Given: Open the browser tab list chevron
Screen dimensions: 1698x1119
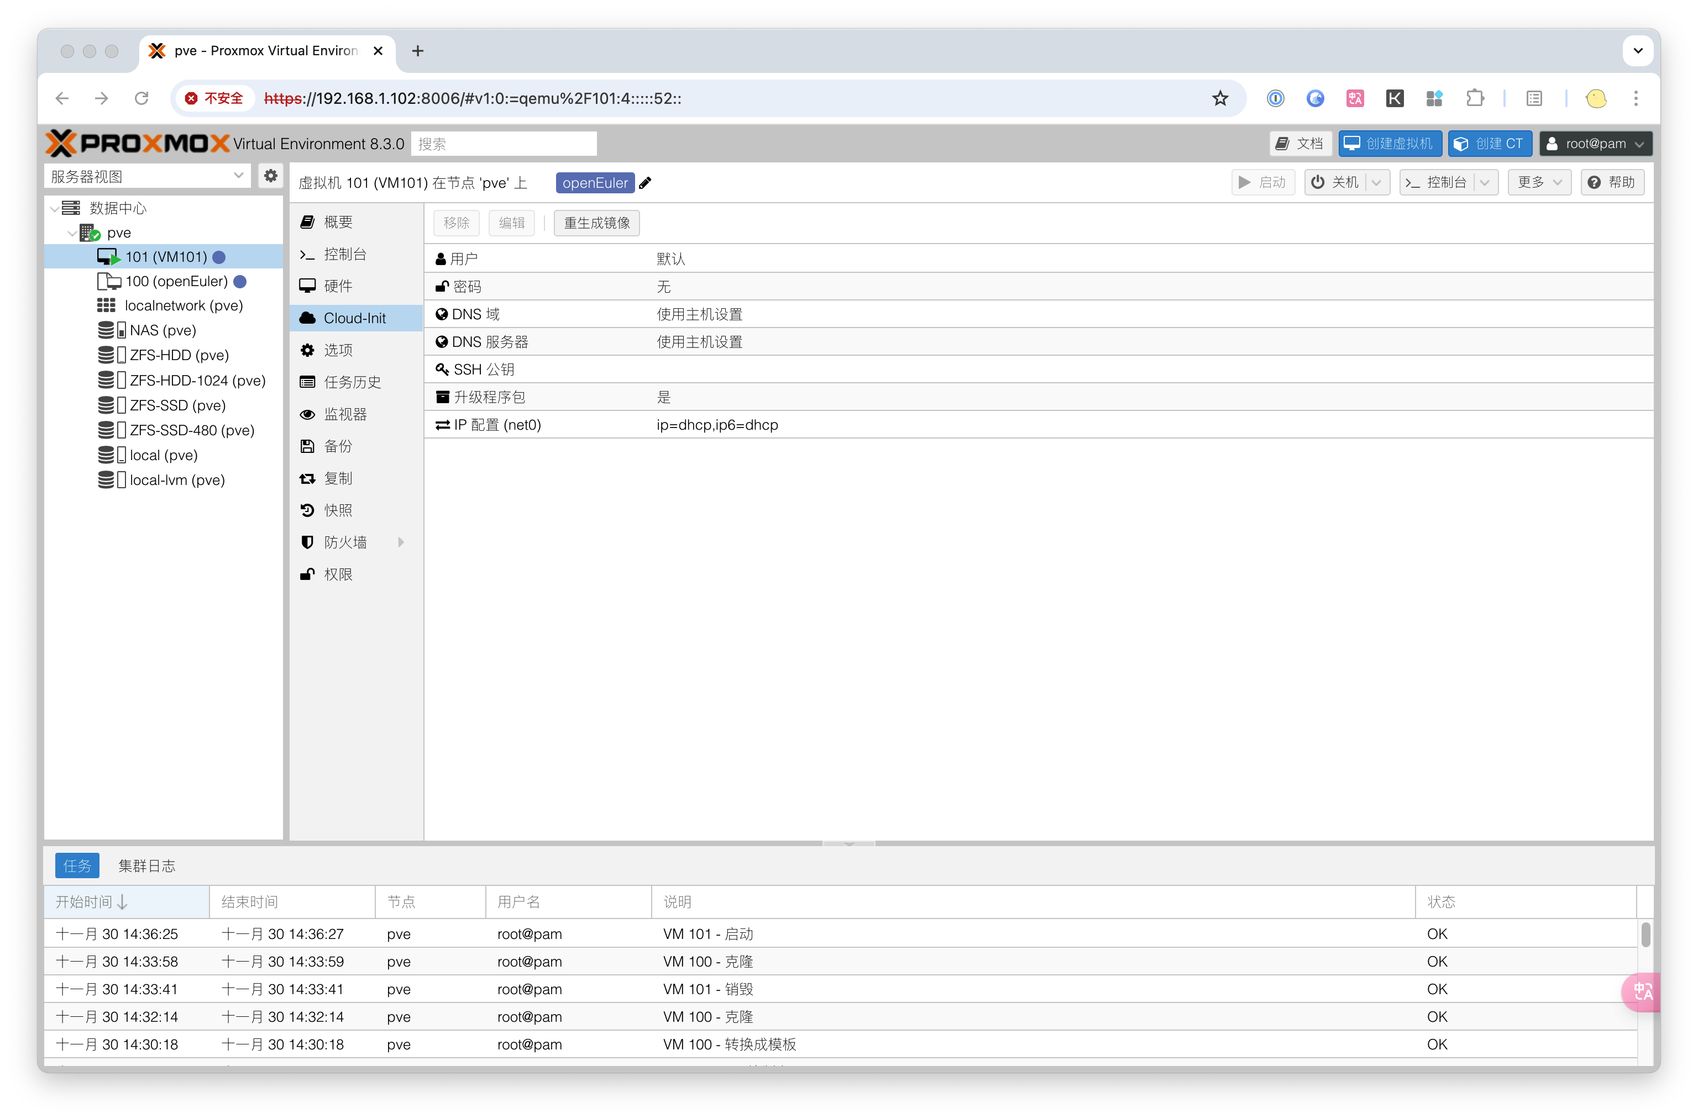Looking at the screenshot, I should (x=1638, y=51).
